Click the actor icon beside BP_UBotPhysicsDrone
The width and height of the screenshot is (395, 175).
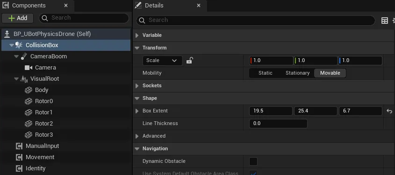pos(7,34)
